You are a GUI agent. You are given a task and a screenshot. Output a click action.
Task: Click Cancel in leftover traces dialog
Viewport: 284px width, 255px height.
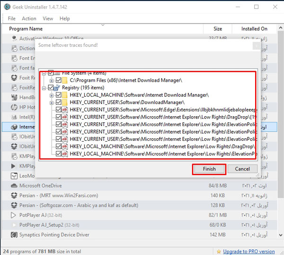pyautogui.click(x=242, y=169)
